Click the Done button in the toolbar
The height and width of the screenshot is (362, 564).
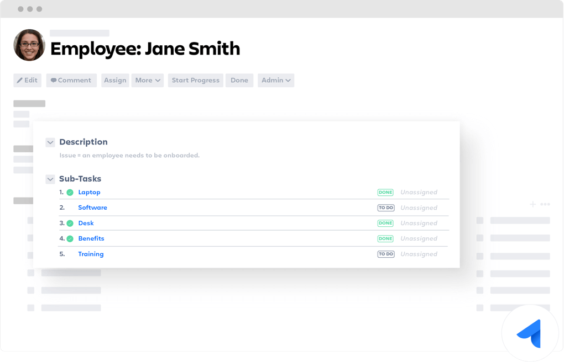coord(239,80)
